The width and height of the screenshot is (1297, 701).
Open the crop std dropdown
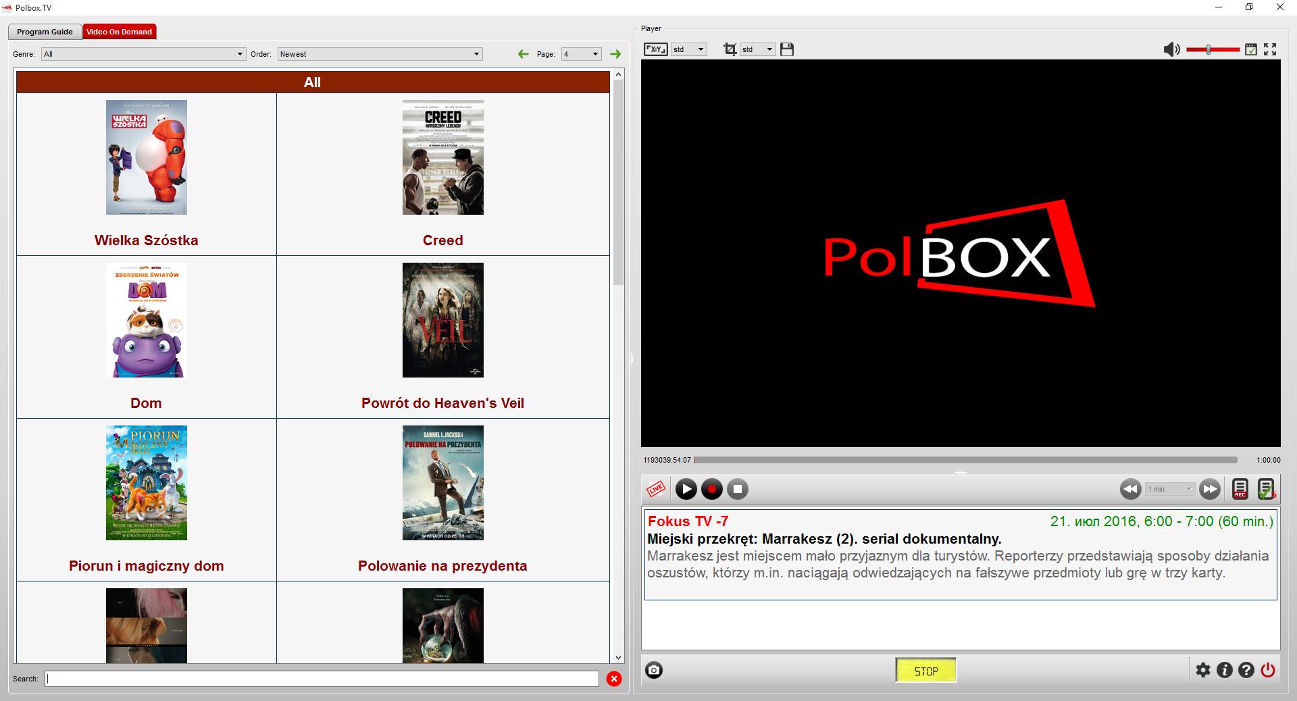click(x=757, y=49)
